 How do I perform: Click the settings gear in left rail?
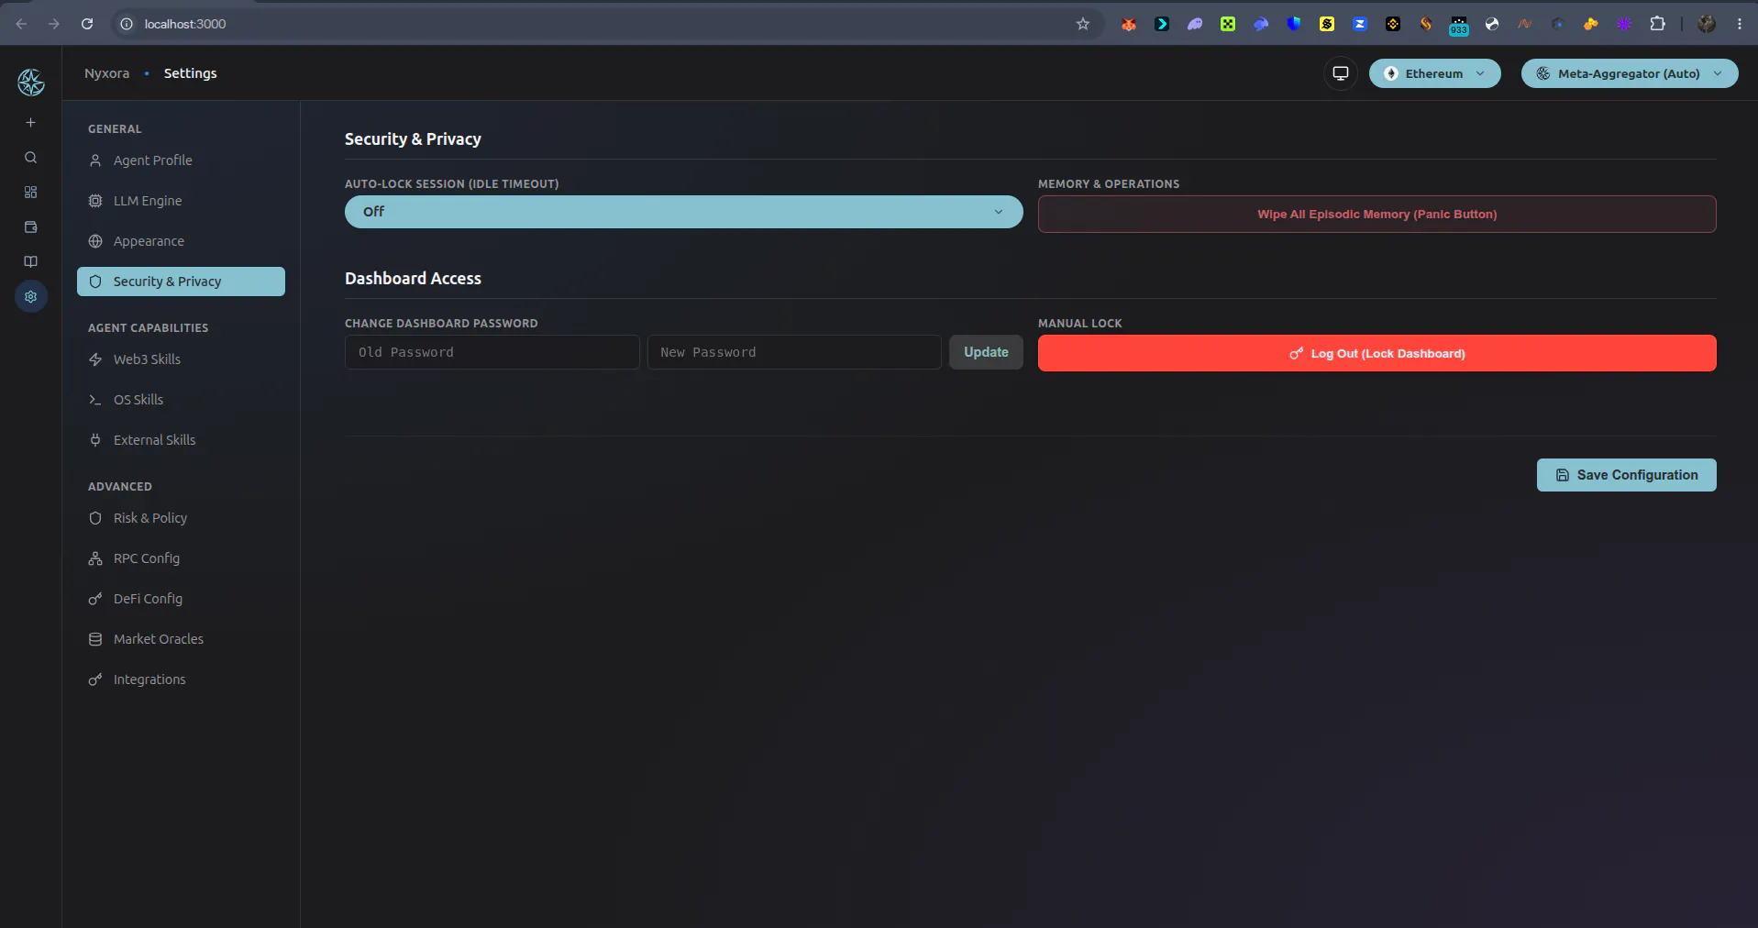[x=30, y=297]
